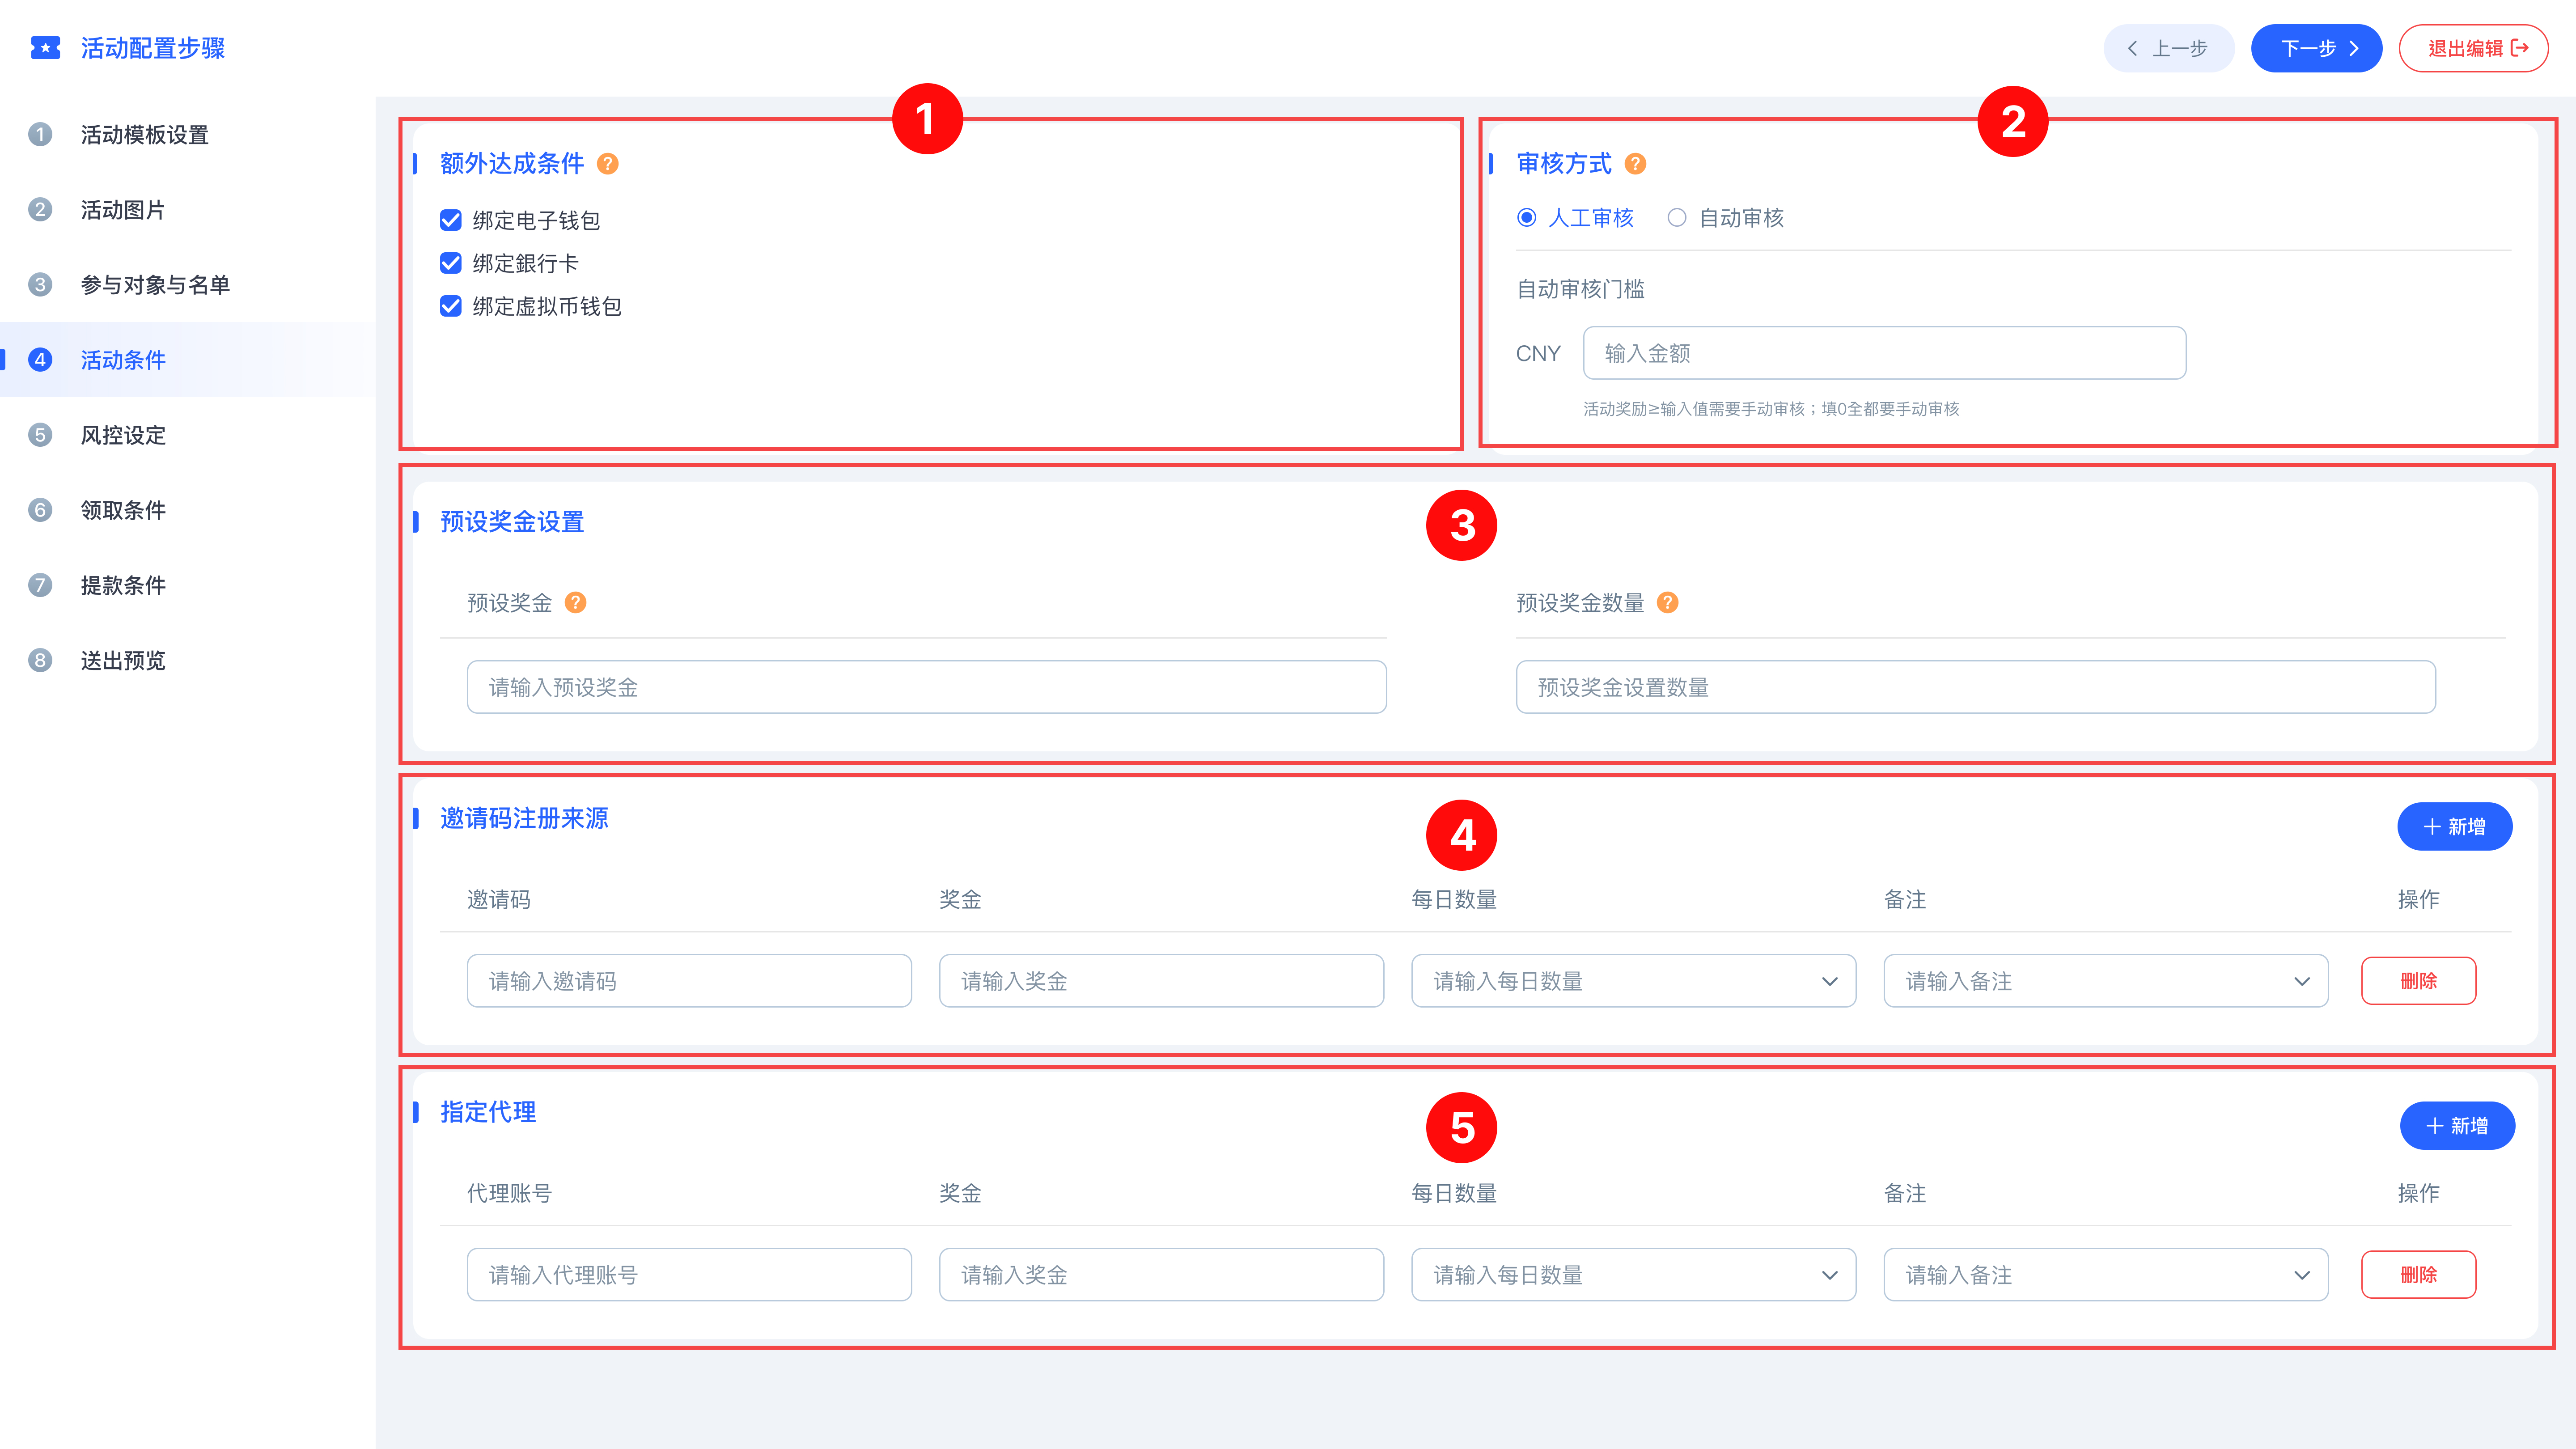This screenshot has width=2576, height=1449.
Task: Open 每日数量 dropdown in 邀请码注册来源 row
Action: [x=1633, y=981]
